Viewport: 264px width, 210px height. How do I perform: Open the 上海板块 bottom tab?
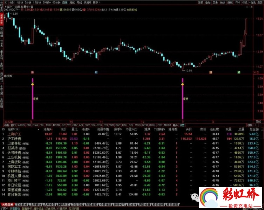[x=35, y=205]
